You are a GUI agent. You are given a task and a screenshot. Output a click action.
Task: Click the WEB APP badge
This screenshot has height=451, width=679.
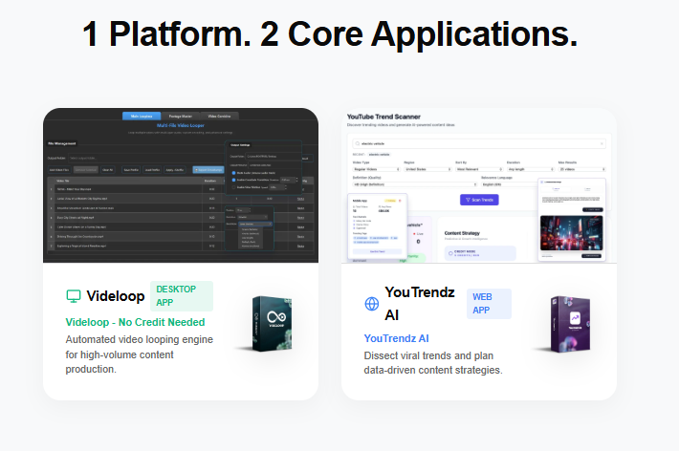pyautogui.click(x=489, y=304)
